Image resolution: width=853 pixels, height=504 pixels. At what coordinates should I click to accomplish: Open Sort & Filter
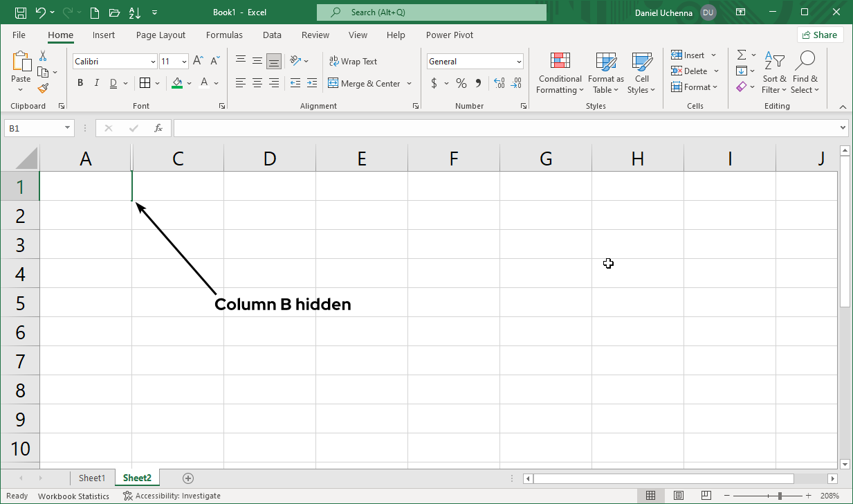point(774,73)
